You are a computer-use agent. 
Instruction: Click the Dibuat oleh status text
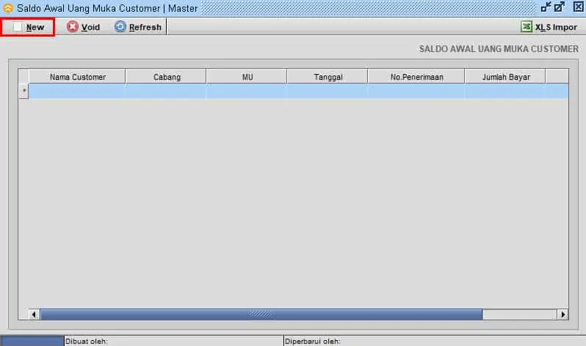pyautogui.click(x=87, y=341)
